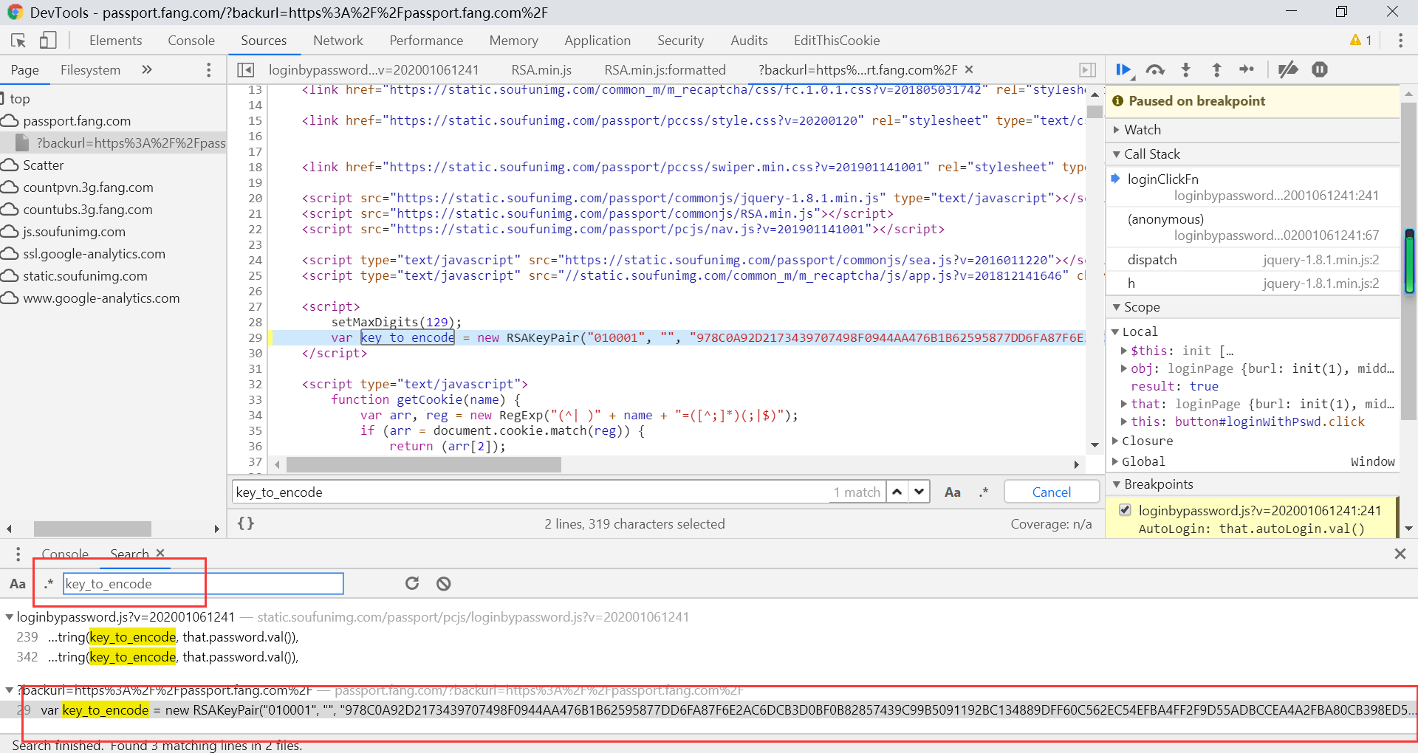Select the static.soufunimg.com domain in navigator

click(85, 276)
